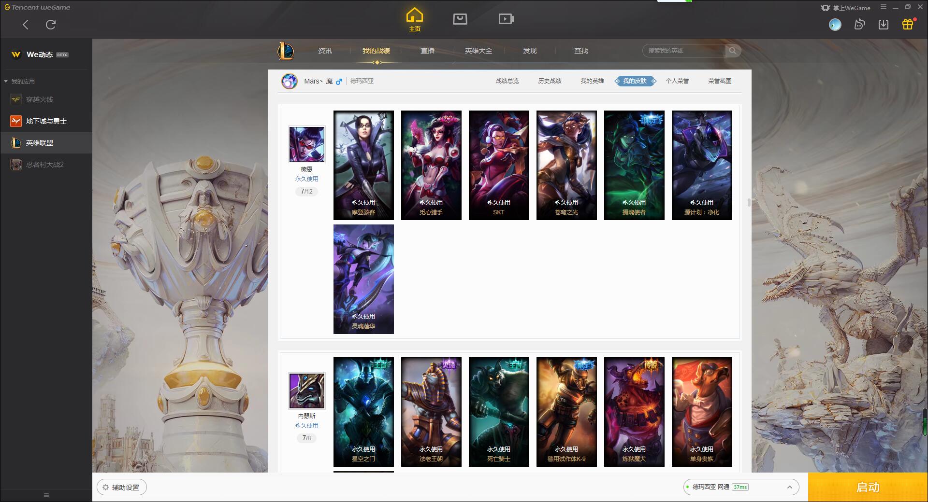Open the 我的战绩 tab
Screen dimensions: 928x502
(x=376, y=51)
